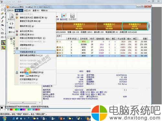Image resolution: width=162 pixels, height=121 pixels.
Task: Select Paint's color picker tool
Action: click(2, 17)
